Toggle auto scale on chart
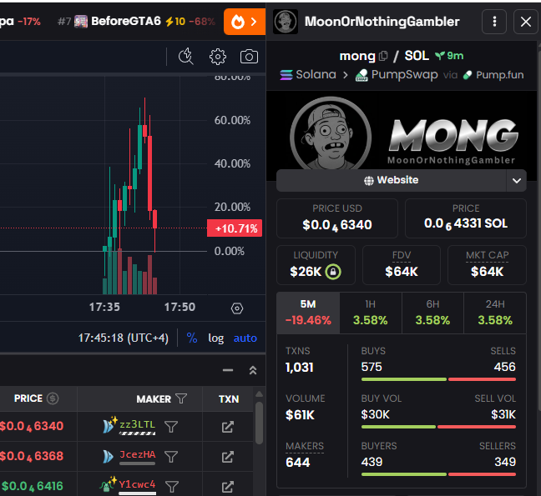The width and height of the screenshot is (541, 496). point(245,338)
